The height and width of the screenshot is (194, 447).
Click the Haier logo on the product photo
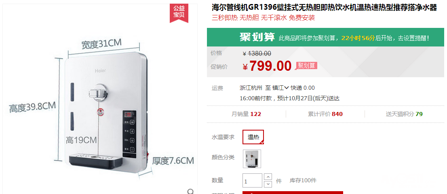click(100, 70)
